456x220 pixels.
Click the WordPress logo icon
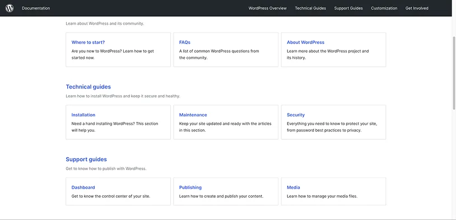[x=10, y=8]
